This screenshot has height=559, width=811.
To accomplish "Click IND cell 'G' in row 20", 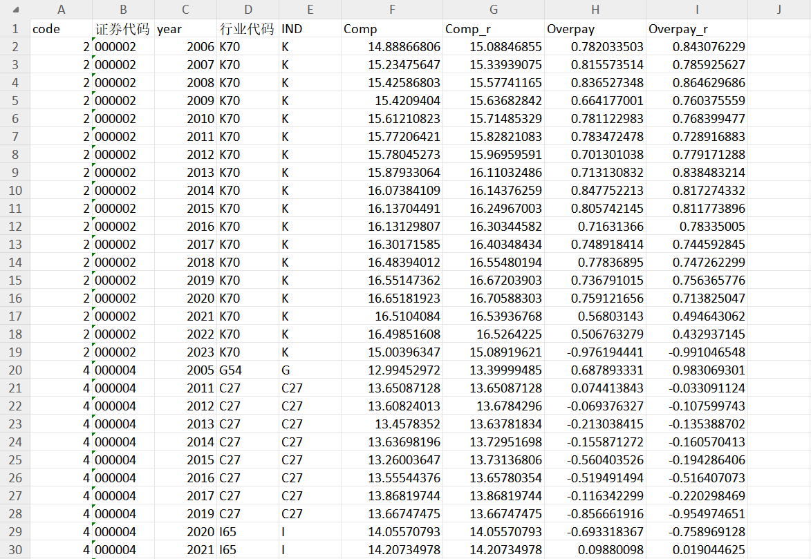I will (310, 370).
